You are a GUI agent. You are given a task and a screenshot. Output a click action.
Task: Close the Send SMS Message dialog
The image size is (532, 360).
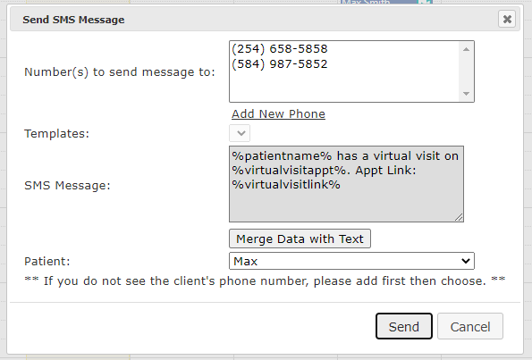coord(507,19)
